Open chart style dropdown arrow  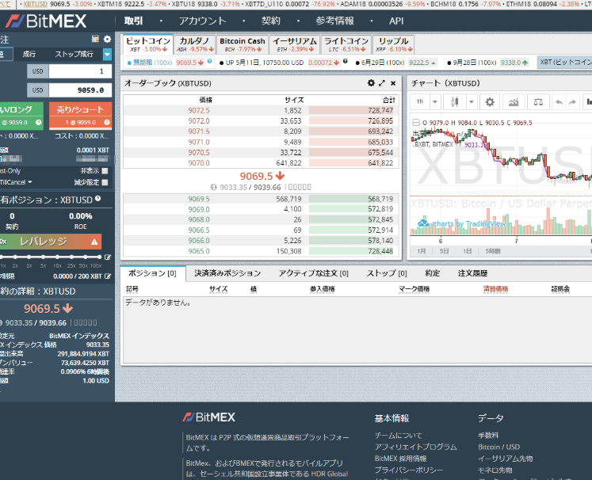(472, 102)
